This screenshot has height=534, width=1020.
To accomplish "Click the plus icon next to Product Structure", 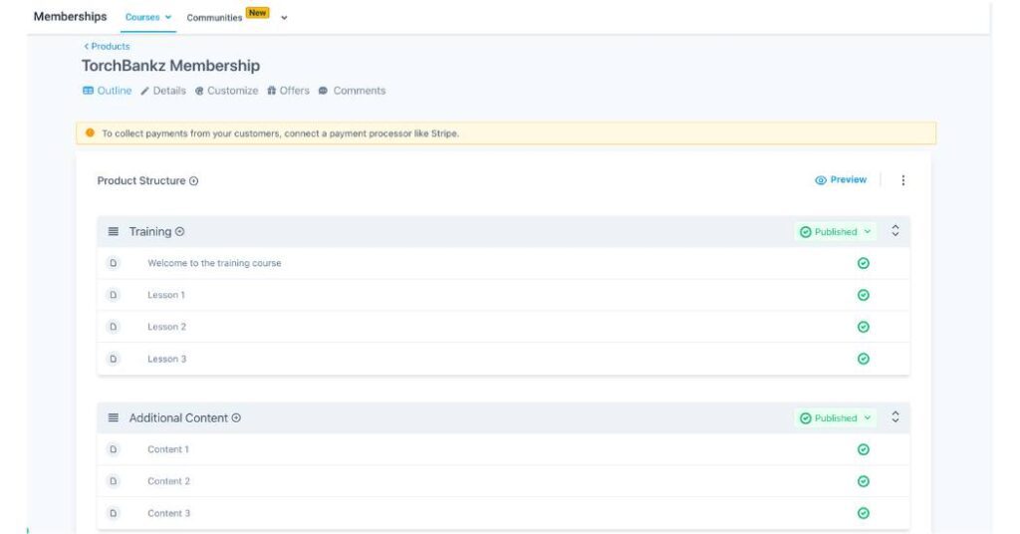I will [194, 180].
